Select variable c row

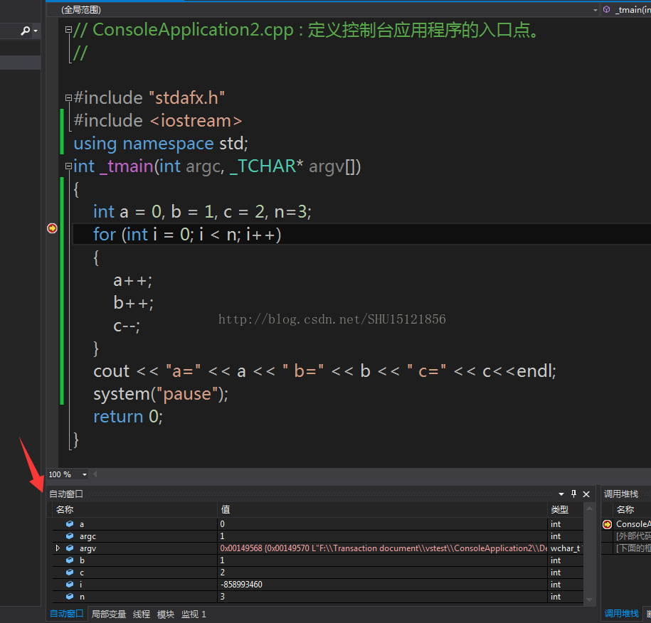tap(317, 573)
